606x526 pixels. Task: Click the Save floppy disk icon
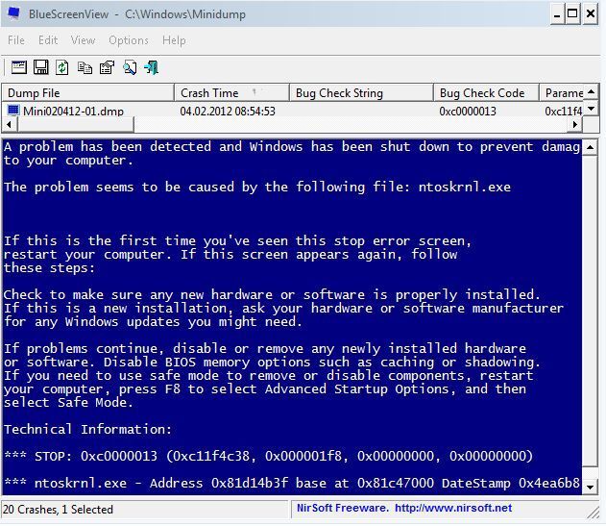pos(40,67)
